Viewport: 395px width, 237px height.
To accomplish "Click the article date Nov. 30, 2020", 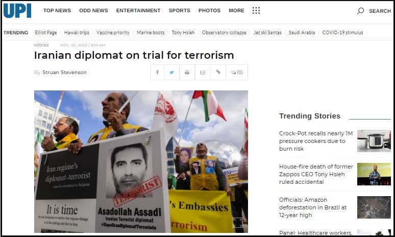I will pyautogui.click(x=83, y=45).
